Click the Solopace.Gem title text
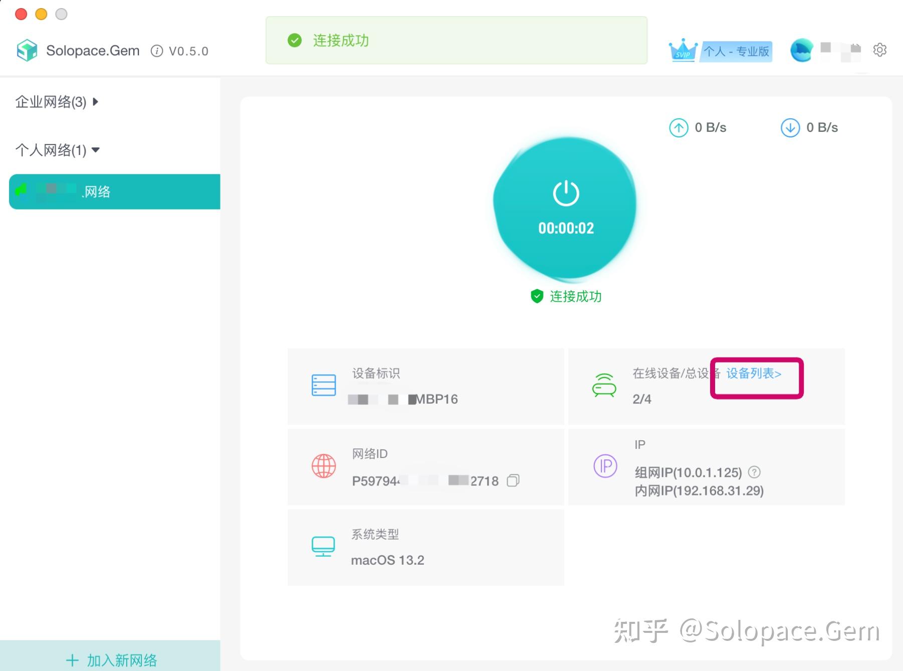Screen dimensions: 903x671 pos(93,51)
